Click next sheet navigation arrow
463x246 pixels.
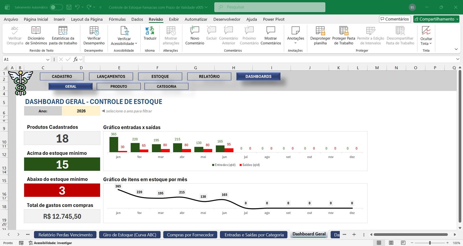point(18,234)
